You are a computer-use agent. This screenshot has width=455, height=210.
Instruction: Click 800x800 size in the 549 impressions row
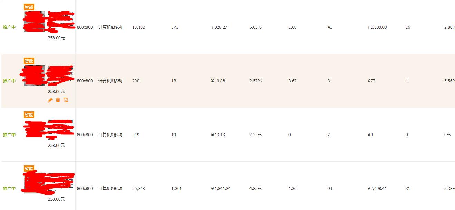tap(85, 135)
